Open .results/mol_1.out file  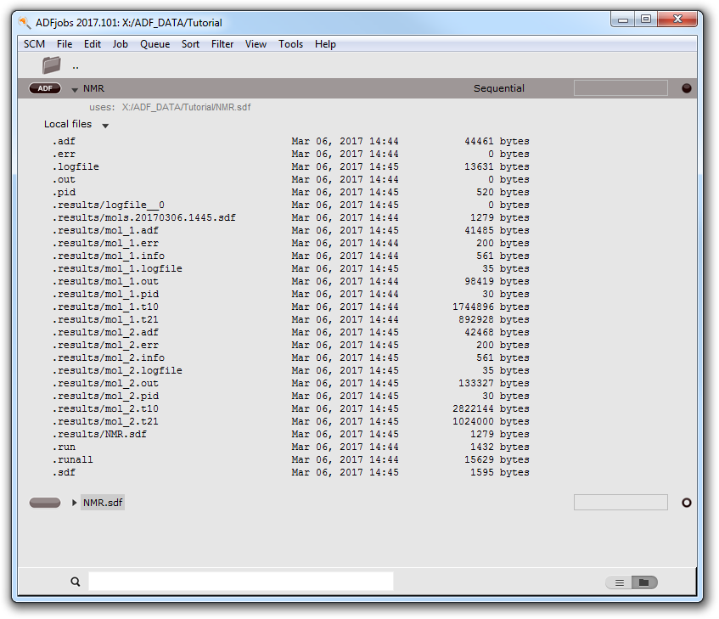coord(105,282)
